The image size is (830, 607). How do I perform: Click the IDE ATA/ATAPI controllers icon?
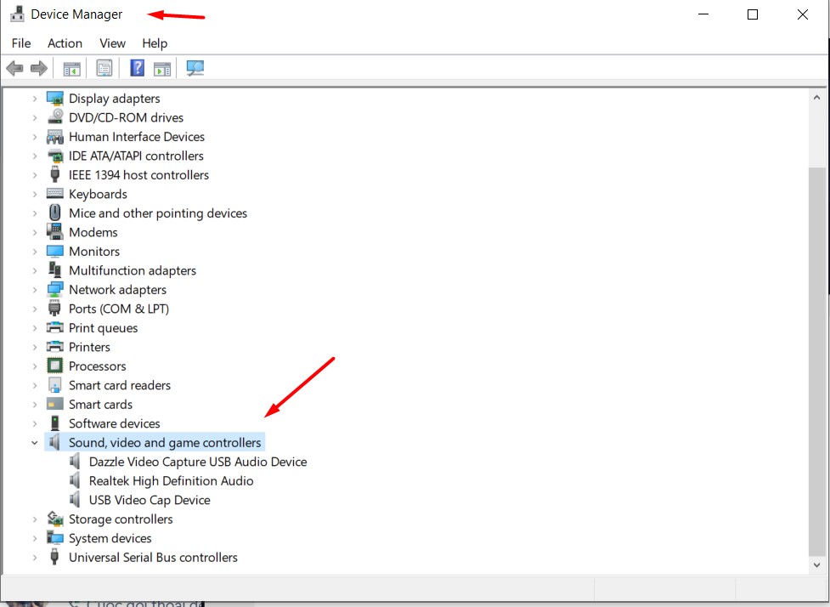55,156
